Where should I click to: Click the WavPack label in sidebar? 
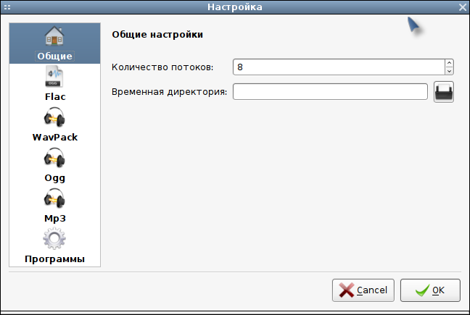tap(55, 137)
